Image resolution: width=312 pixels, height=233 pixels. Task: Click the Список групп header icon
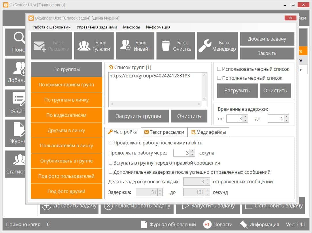click(111, 67)
